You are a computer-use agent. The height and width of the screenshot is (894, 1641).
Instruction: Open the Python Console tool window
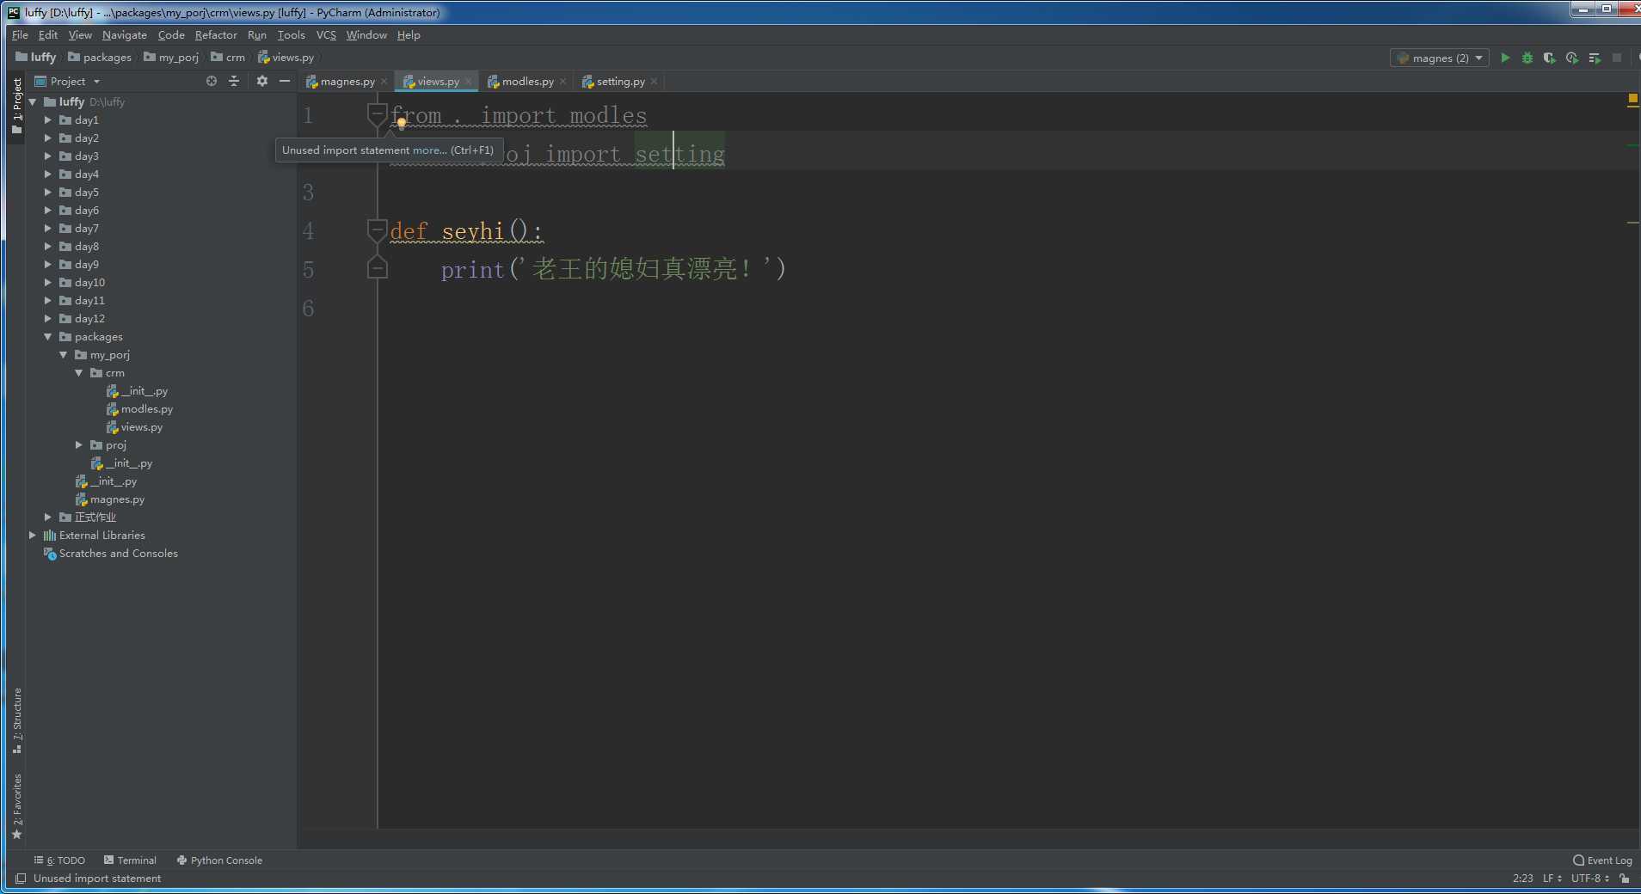click(219, 860)
